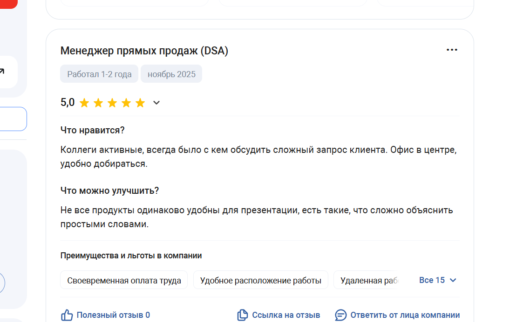Click the diagonal arrow icon in sidebar
Viewport: 523px width, 322px height.
pos(2,72)
